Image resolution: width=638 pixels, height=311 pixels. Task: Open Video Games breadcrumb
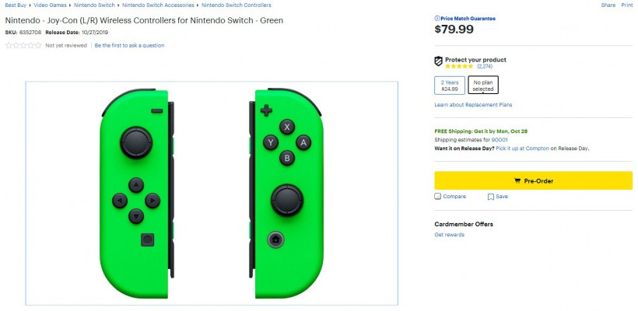51,5
